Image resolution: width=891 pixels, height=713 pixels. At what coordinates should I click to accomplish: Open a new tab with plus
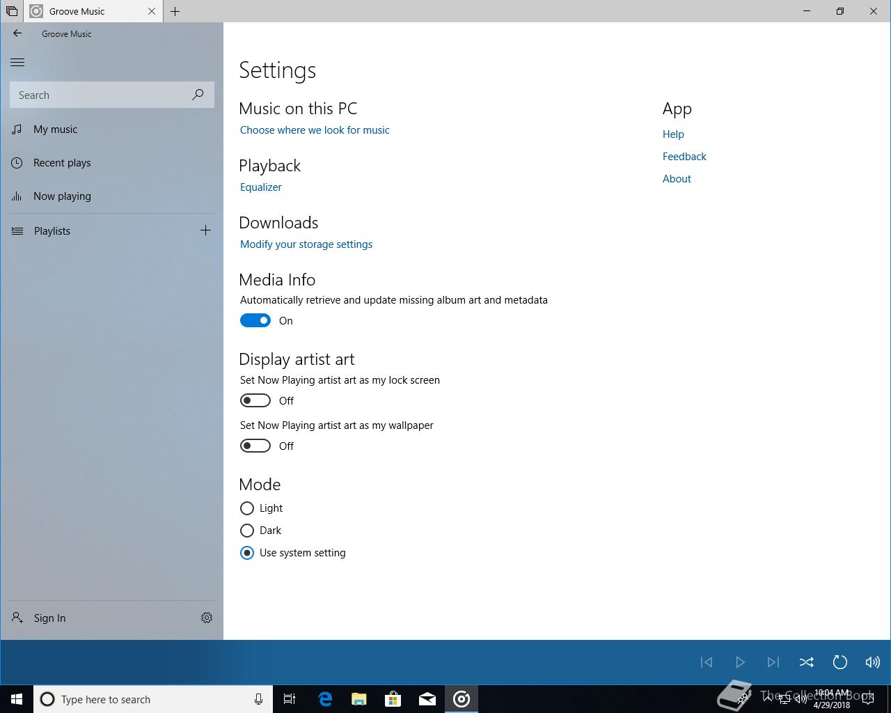[175, 11]
